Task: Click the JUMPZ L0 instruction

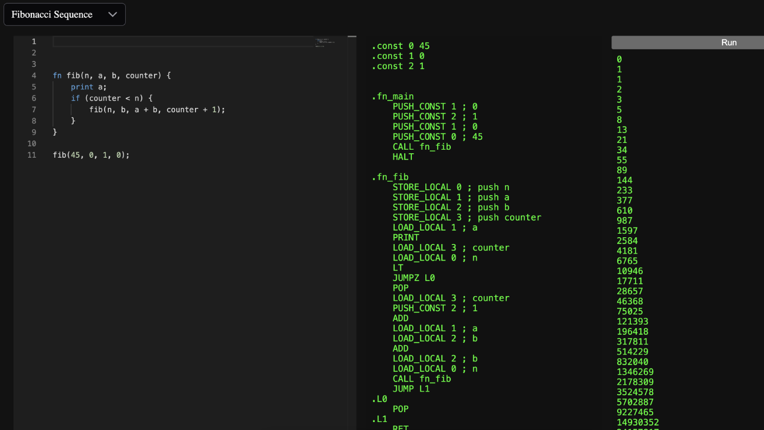Action: 413,278
